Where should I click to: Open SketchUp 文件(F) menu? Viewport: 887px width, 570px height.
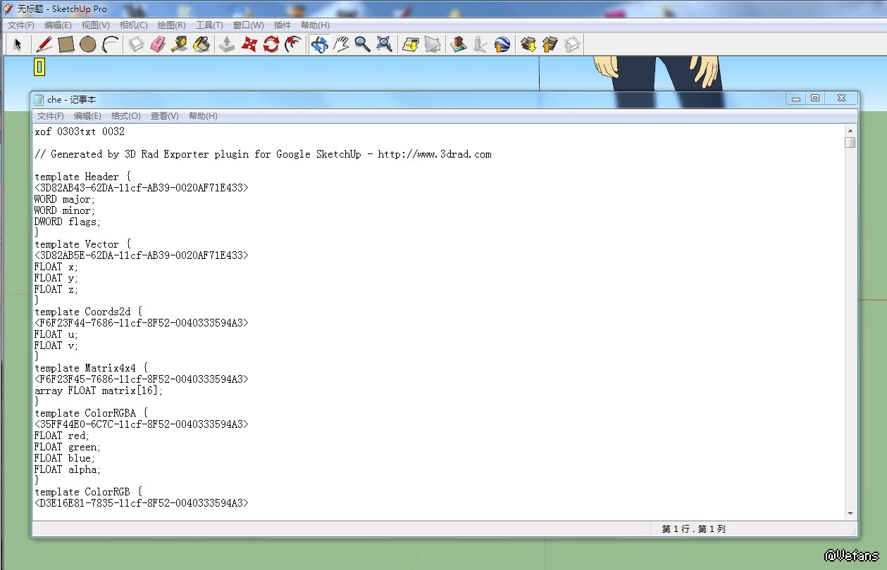[21, 25]
